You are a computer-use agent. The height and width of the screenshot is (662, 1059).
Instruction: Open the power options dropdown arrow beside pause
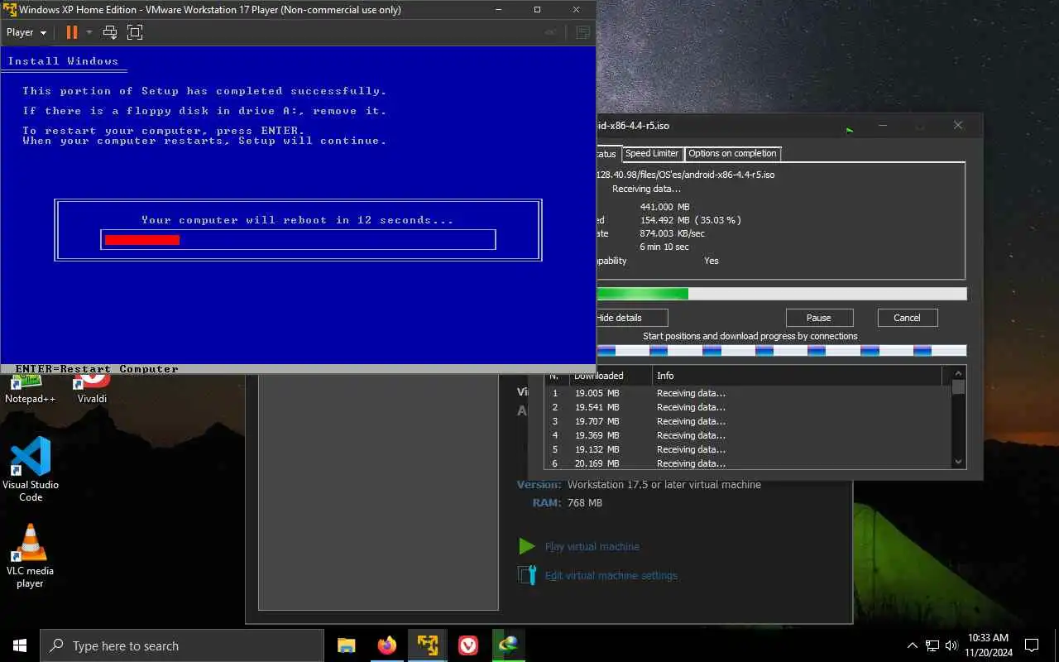click(x=89, y=32)
